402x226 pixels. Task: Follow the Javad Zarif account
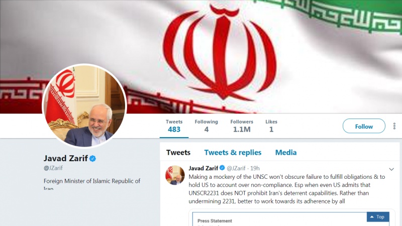364,126
